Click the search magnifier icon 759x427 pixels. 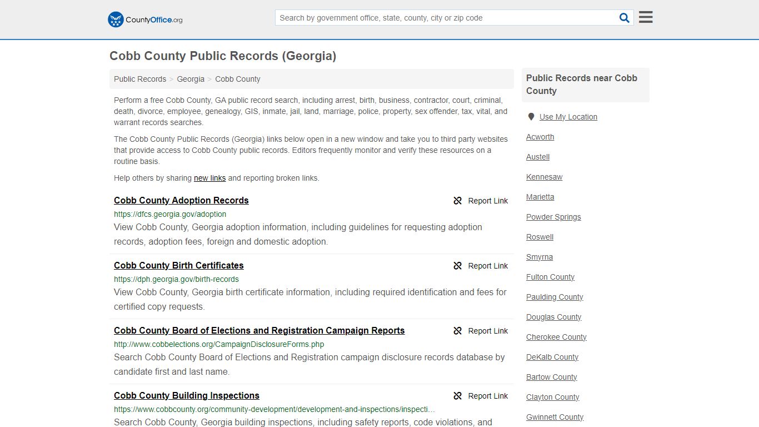click(625, 18)
